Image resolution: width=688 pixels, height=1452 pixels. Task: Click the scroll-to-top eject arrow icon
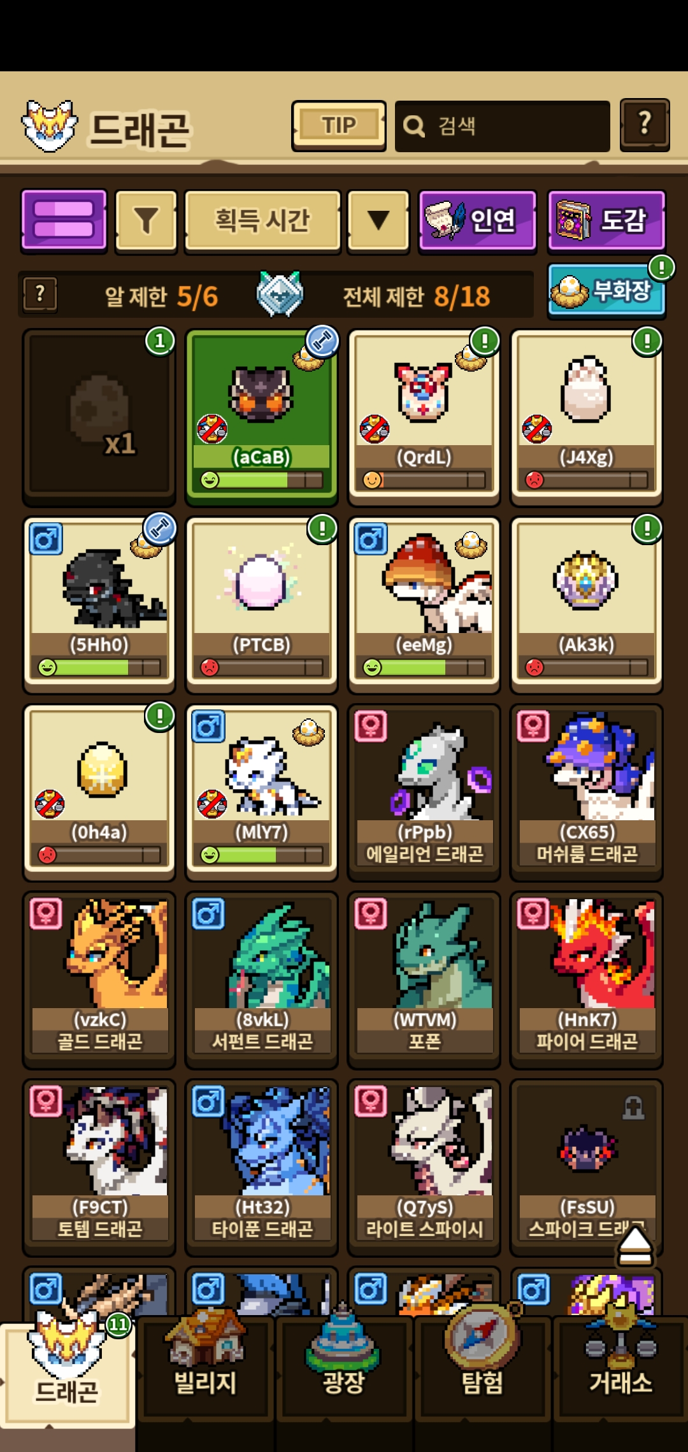coord(635,1246)
